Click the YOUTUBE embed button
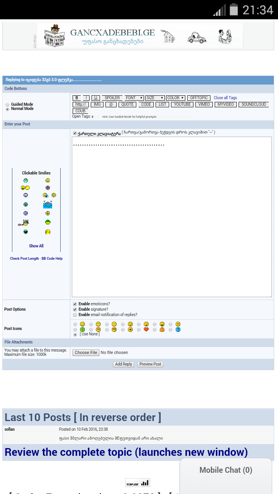The width and height of the screenshot is (278, 494). click(x=182, y=105)
